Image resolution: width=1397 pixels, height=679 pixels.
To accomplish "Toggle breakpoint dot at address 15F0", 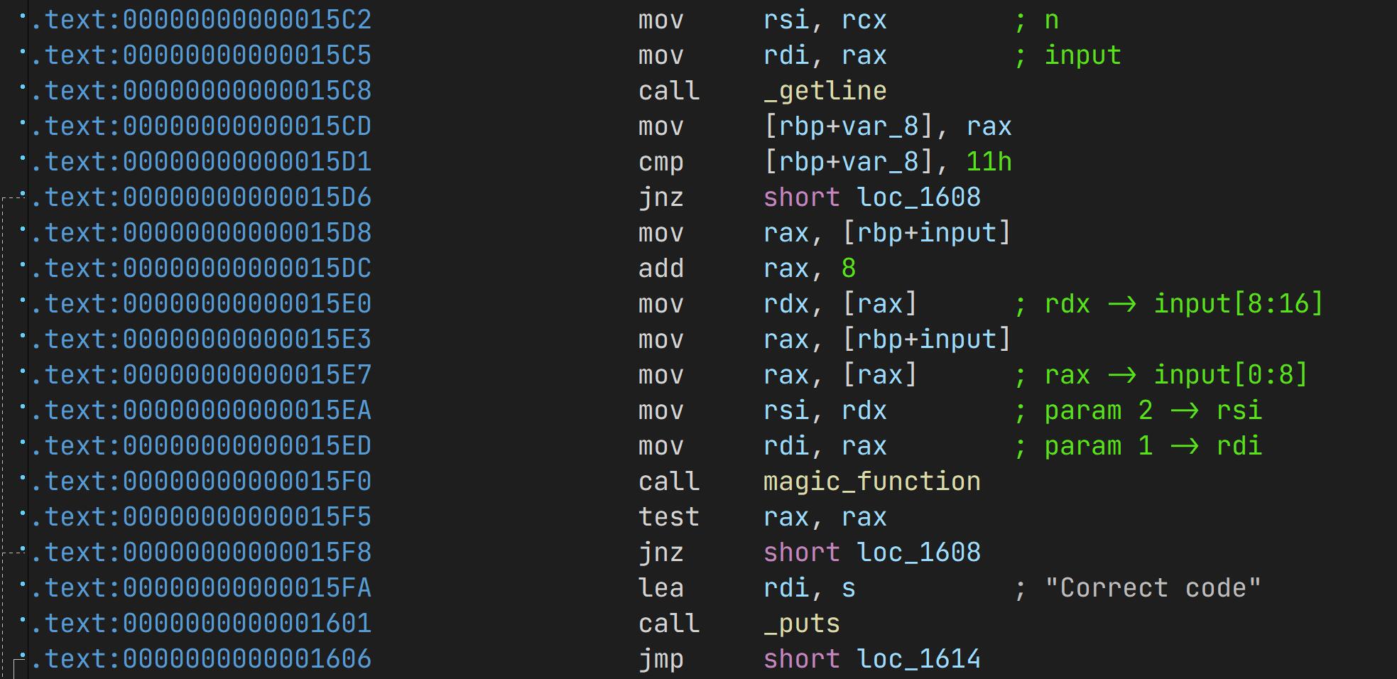I will pyautogui.click(x=23, y=478).
